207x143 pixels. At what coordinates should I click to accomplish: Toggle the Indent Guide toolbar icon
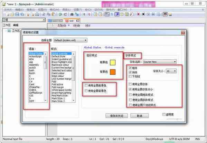pos(117,15)
